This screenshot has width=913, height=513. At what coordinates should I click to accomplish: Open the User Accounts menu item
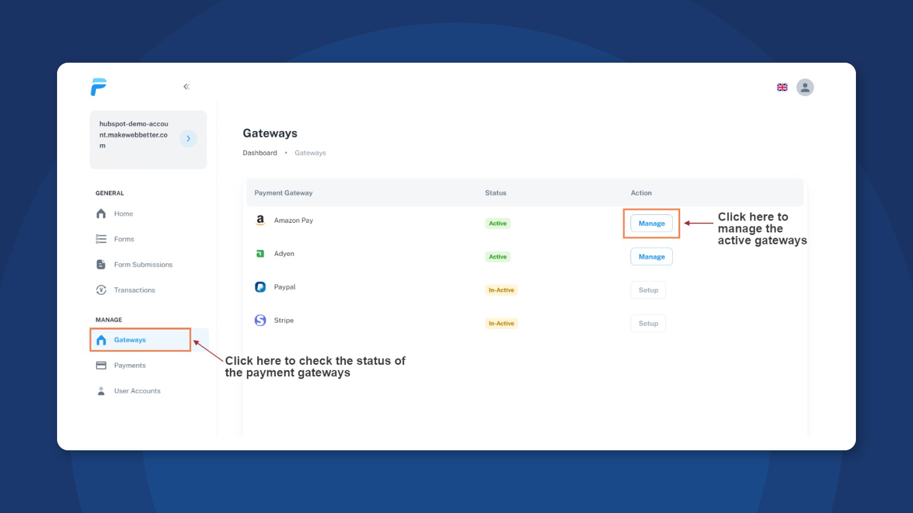137,391
